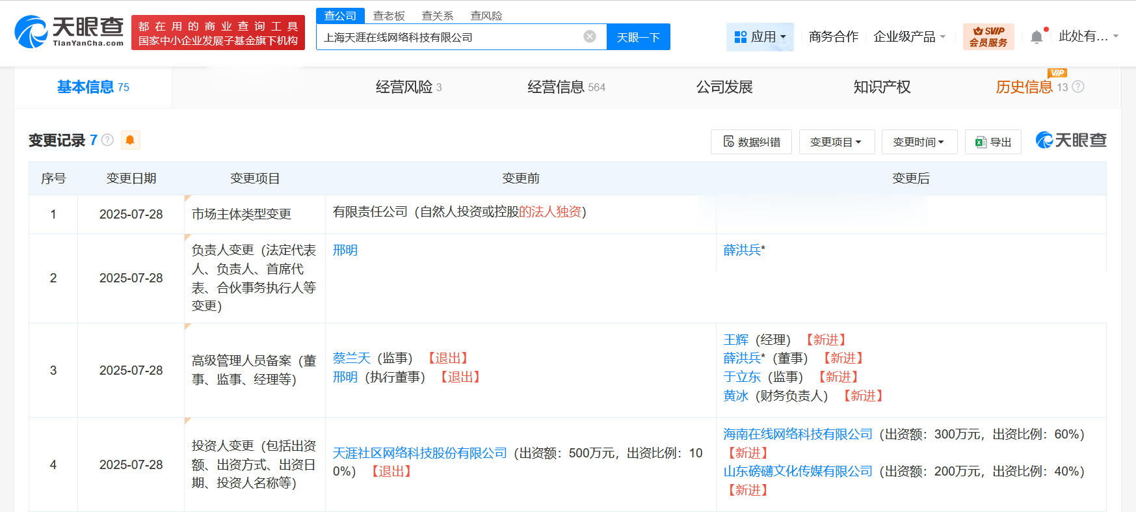Subscribe via orange bell next to 变更记录
This screenshot has height=512, width=1136.
pyautogui.click(x=130, y=140)
